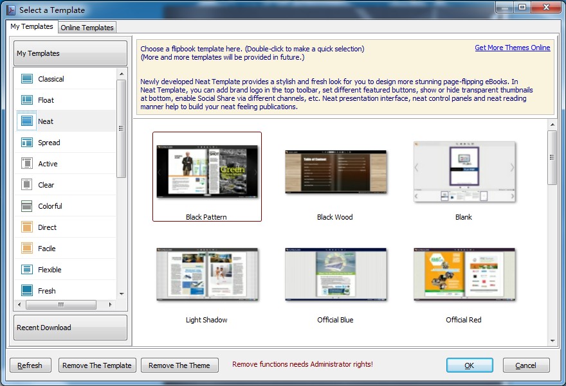Pick the Spread template icon
The height and width of the screenshot is (386, 566).
27,143
